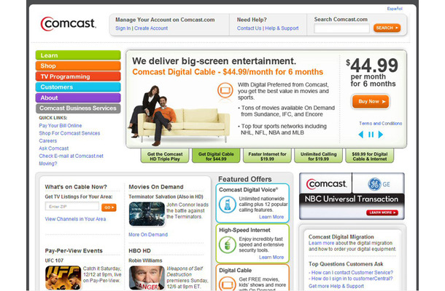Open Shop For Comcast Services quick link
The width and height of the screenshot is (445, 291).
(69, 133)
